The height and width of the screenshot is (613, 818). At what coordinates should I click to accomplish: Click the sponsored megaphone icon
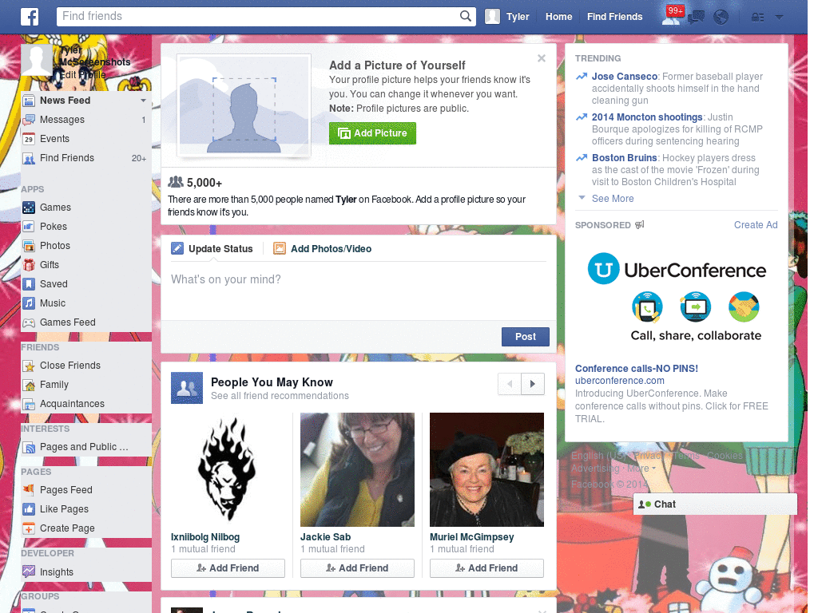click(640, 224)
